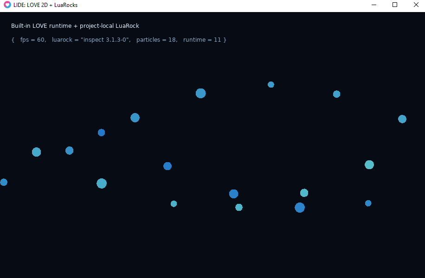The width and height of the screenshot is (425, 278).
Task: Close the LIDE: LOVE 2D window
Action: pyautogui.click(x=416, y=5)
